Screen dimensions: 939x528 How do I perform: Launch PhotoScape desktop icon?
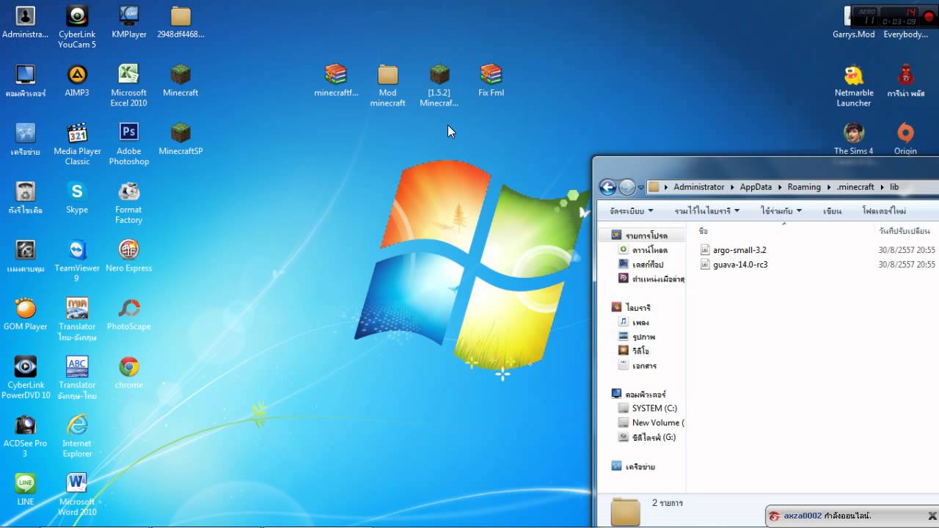129,314
